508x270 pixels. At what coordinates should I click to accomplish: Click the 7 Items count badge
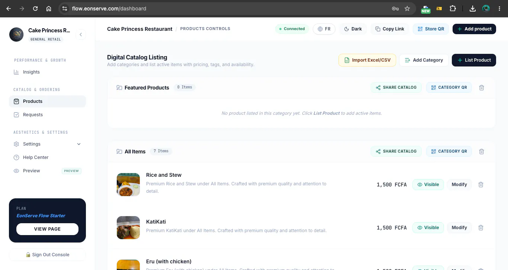tap(161, 151)
